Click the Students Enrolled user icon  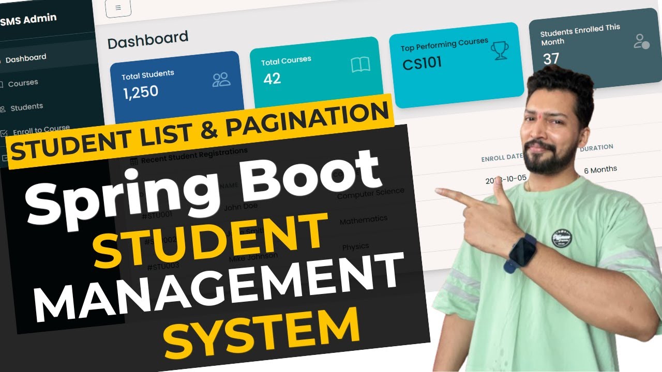pos(641,41)
